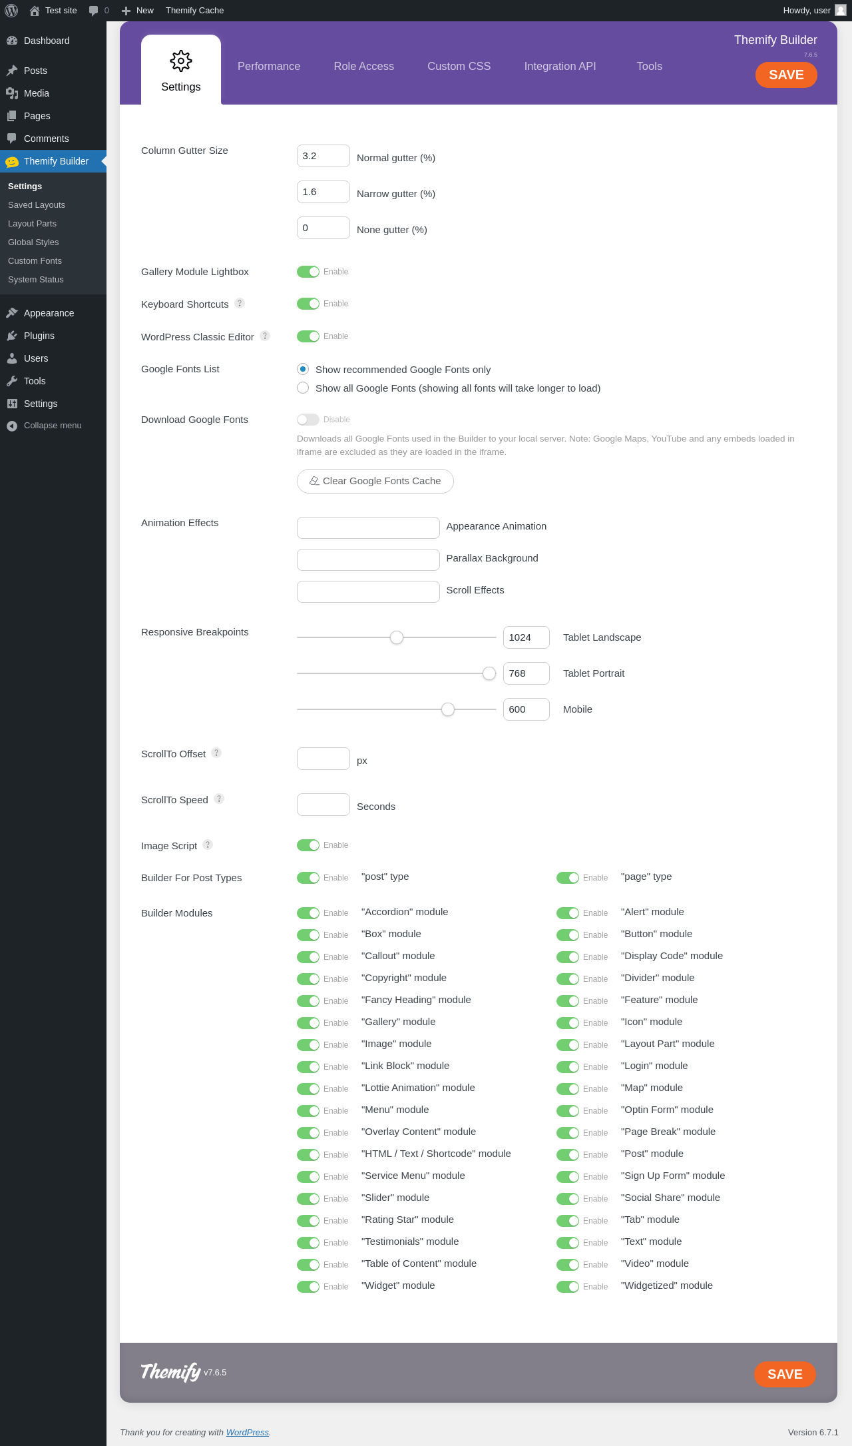852x1446 pixels.
Task: Click the WordPress Classic Editor help icon
Action: click(x=265, y=336)
